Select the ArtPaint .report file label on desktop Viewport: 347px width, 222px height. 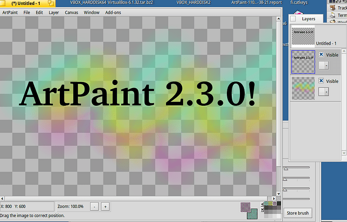pyautogui.click(x=256, y=3)
